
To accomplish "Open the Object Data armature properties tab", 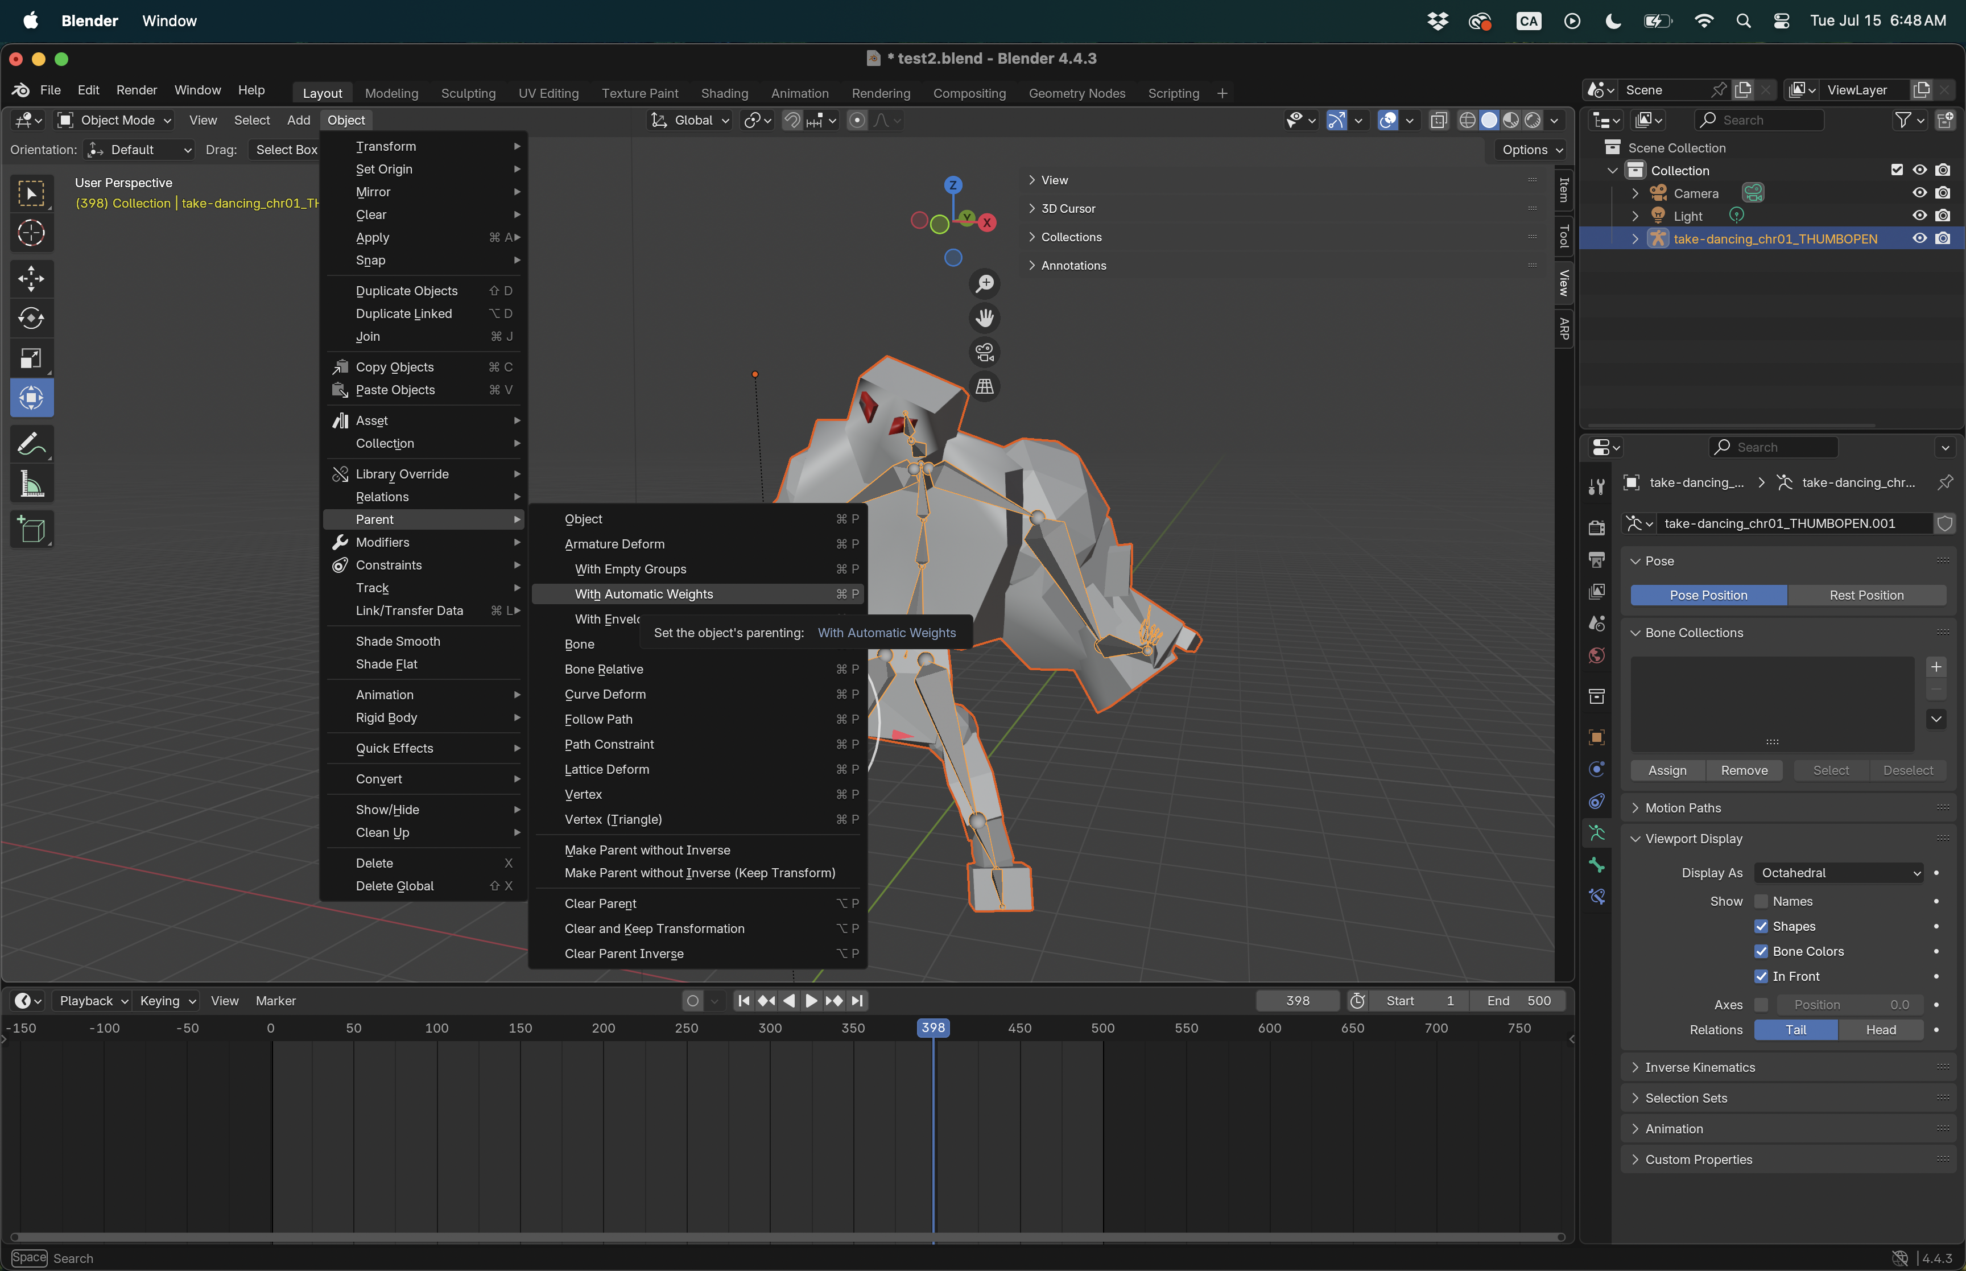I will 1596,833.
